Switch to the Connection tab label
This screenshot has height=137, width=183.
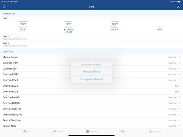pos(157,132)
